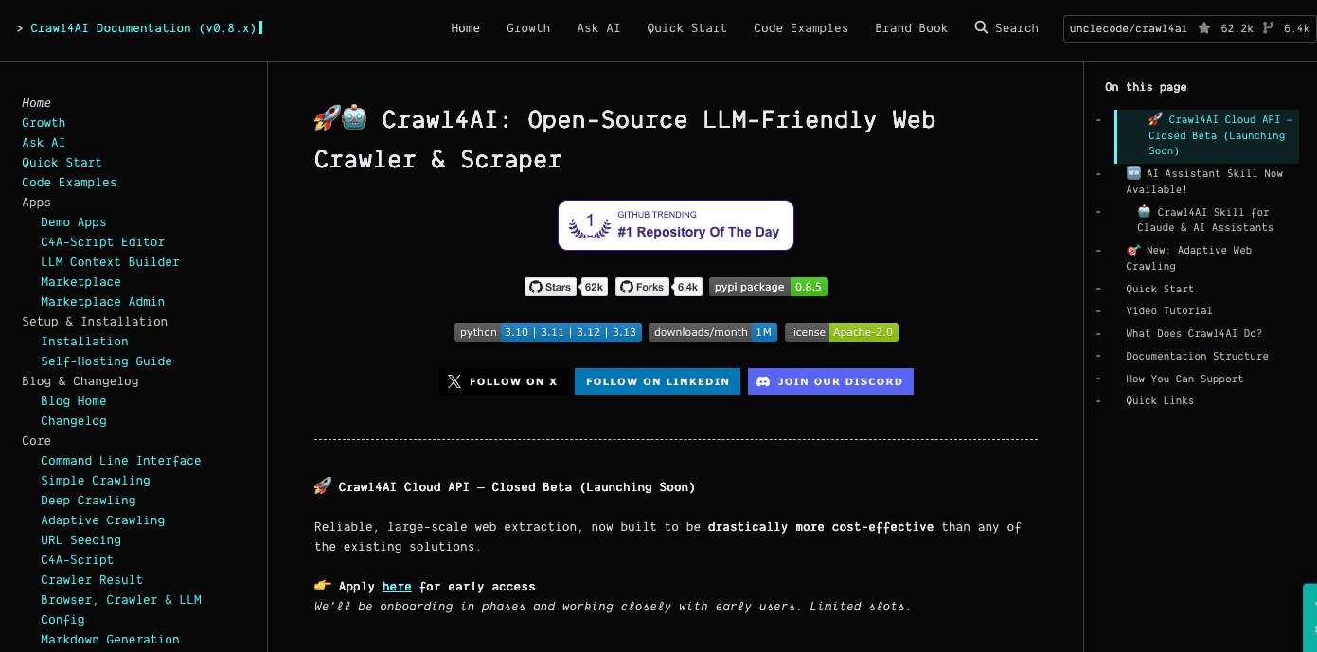Click the star icon in the unclecode/crawl4ai widget

coord(1203,27)
